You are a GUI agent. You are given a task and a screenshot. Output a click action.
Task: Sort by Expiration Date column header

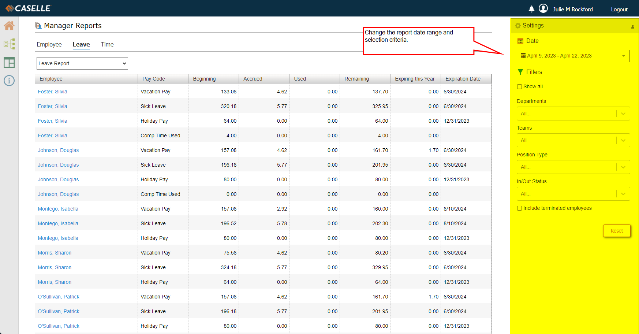tap(466, 79)
